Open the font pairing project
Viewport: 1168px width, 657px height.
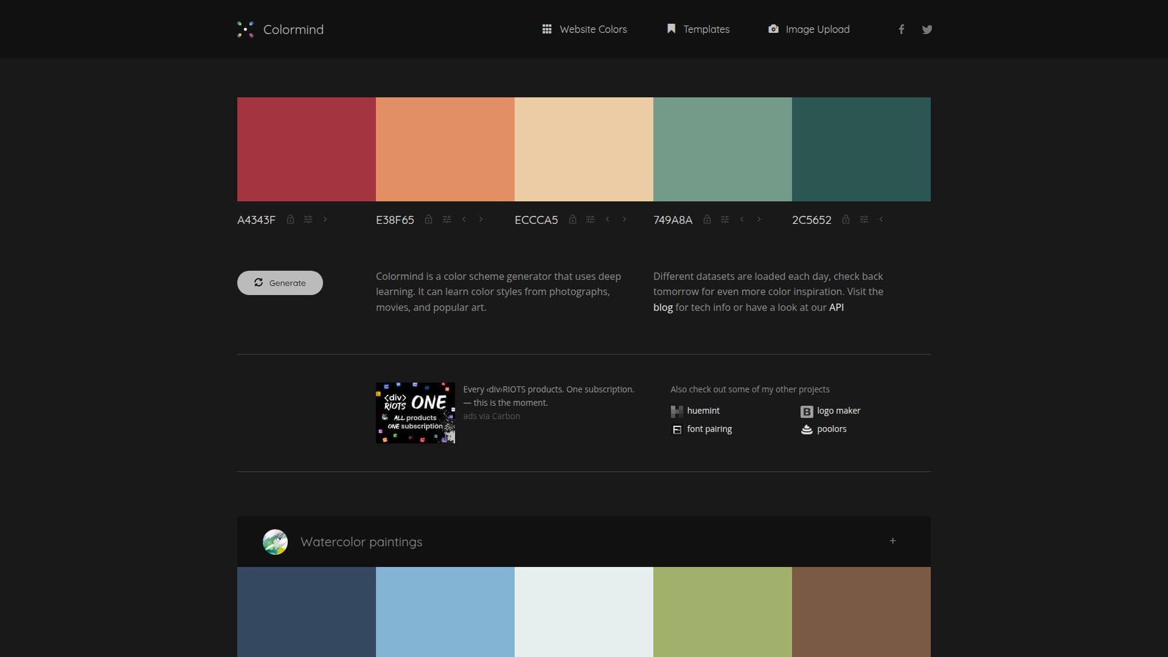[x=701, y=429]
